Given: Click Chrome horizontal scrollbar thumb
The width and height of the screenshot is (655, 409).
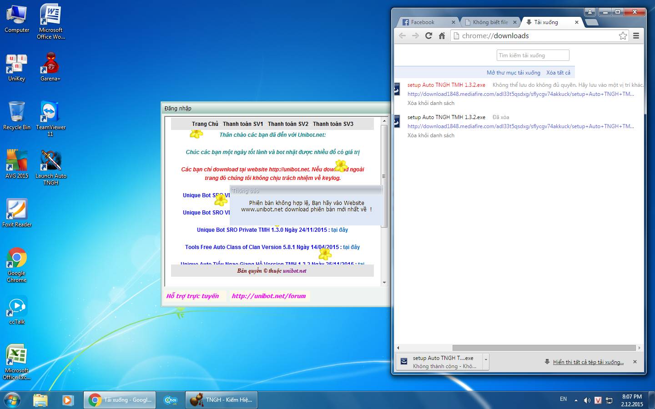Looking at the screenshot, I should point(544,348).
